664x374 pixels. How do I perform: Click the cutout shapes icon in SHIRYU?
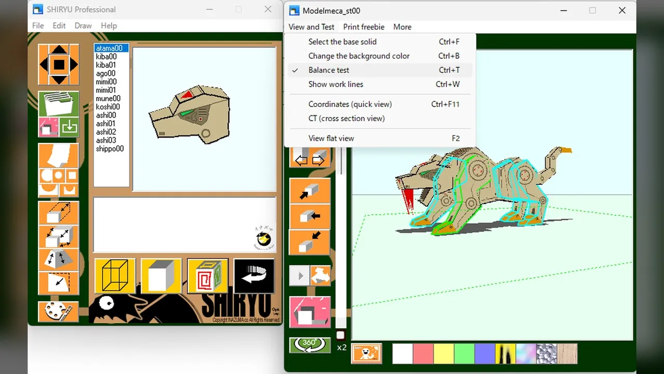click(x=59, y=182)
